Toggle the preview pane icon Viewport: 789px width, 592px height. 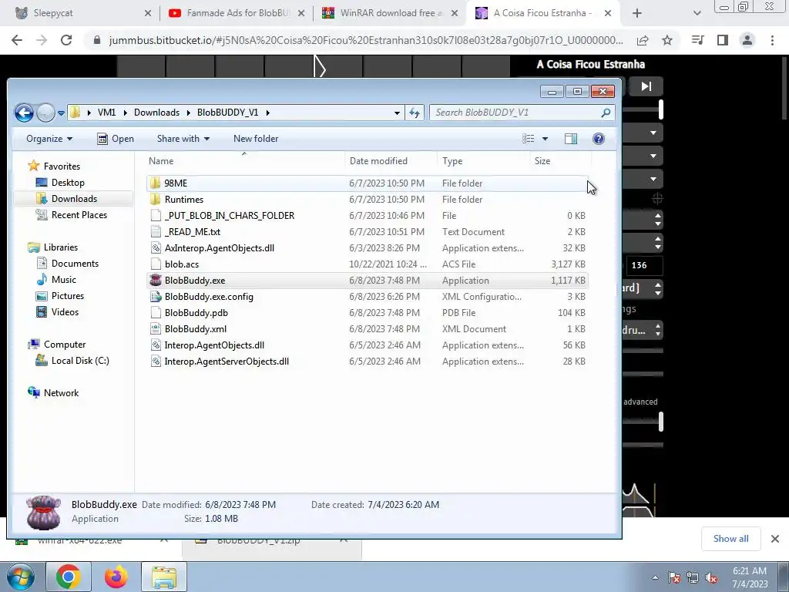click(x=571, y=139)
